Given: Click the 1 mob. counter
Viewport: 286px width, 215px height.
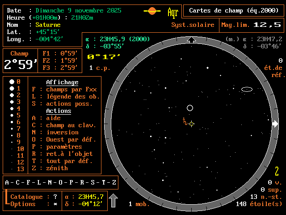Looking at the screenshot, I should tap(139, 204).
